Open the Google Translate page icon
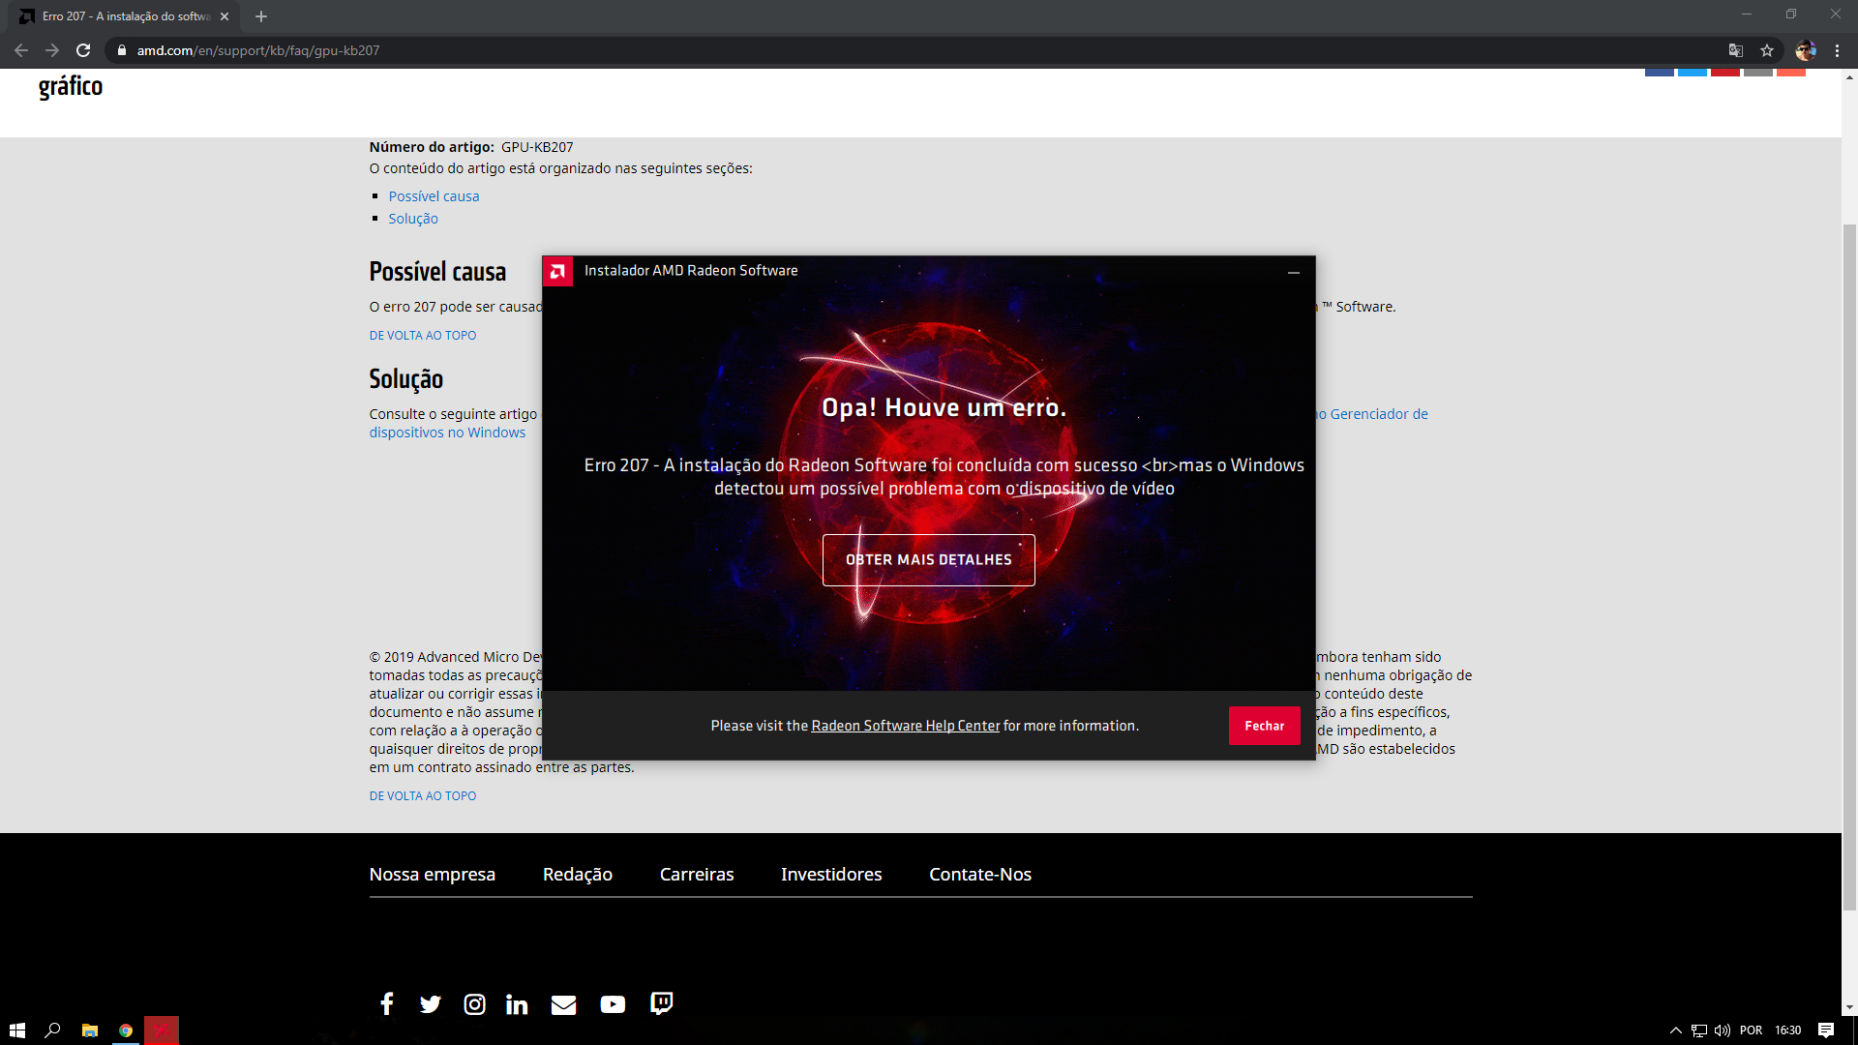 pos(1736,50)
